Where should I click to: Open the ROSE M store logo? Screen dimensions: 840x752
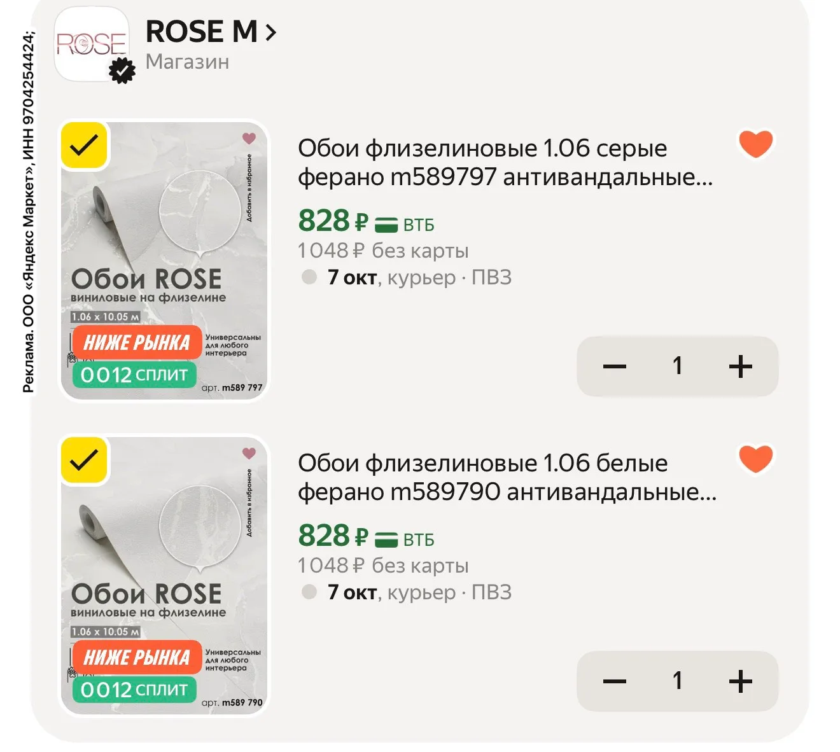click(x=92, y=45)
